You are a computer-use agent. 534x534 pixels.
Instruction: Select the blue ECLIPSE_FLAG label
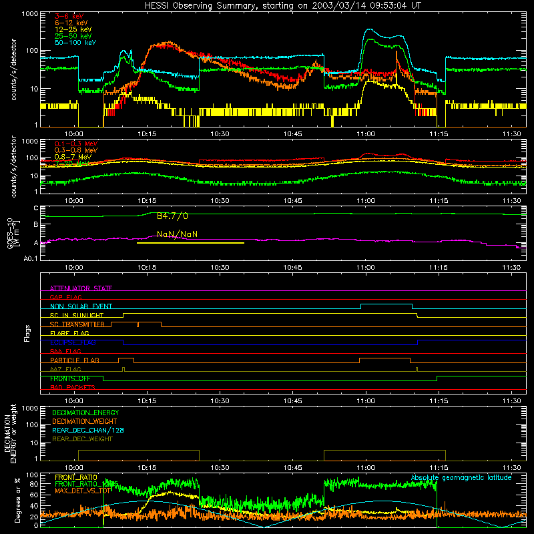click(x=73, y=342)
